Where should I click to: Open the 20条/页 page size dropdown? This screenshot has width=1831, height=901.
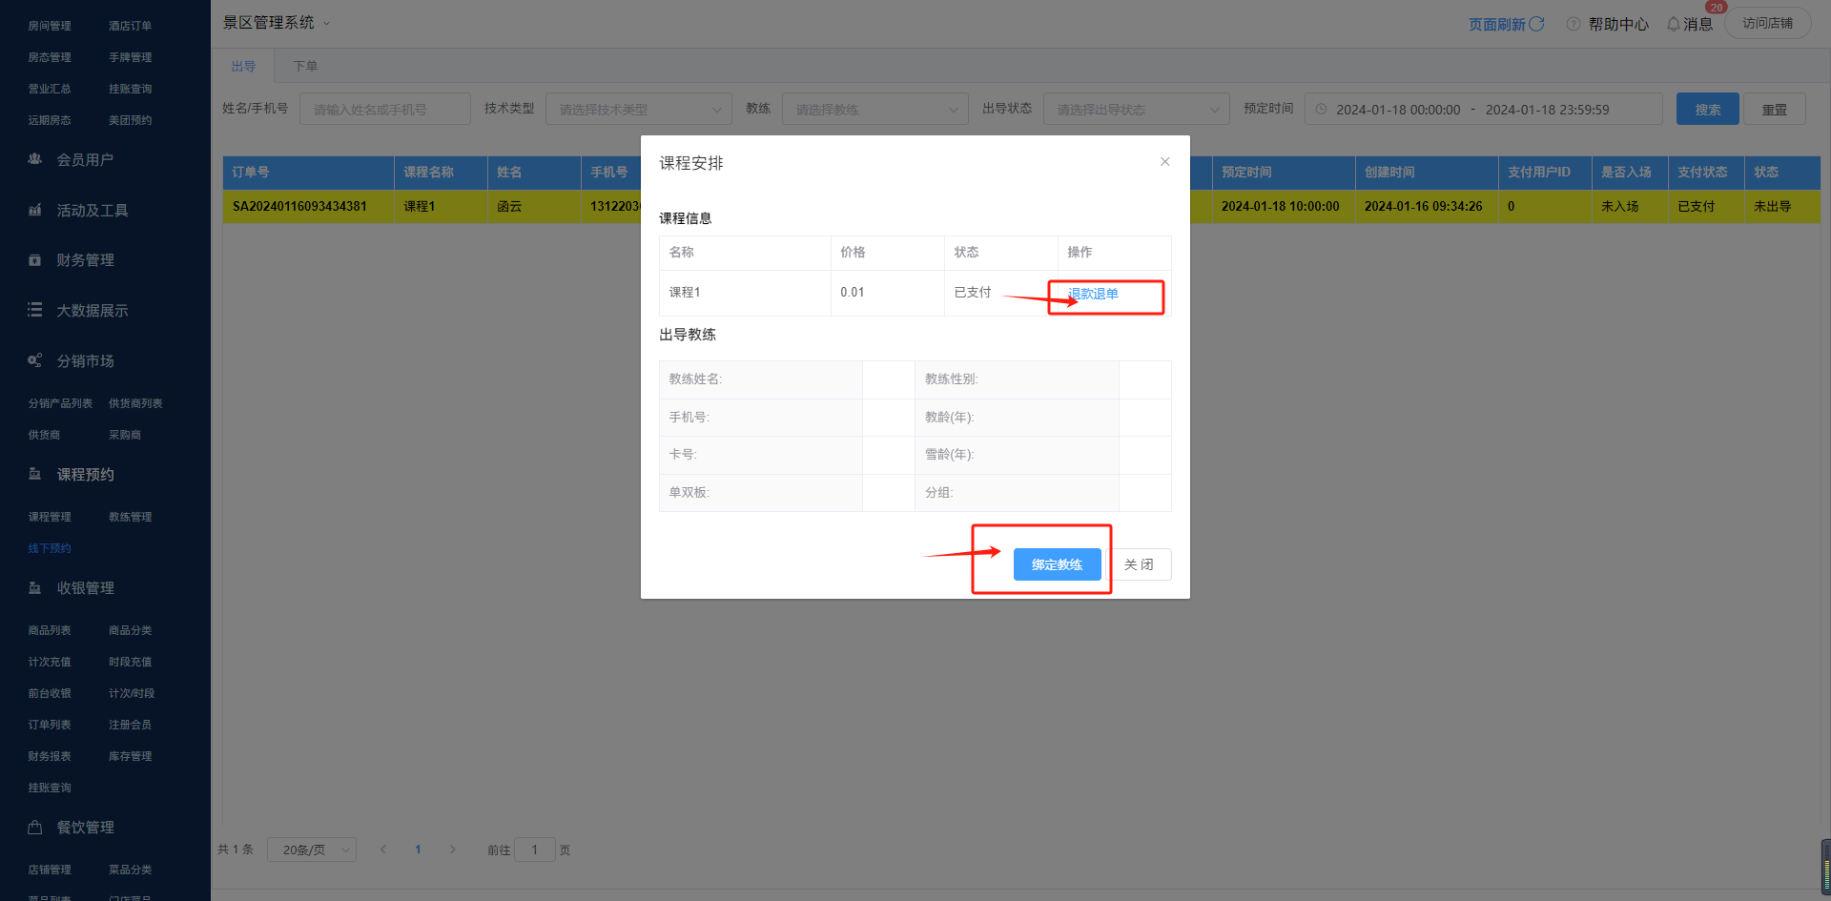312,850
